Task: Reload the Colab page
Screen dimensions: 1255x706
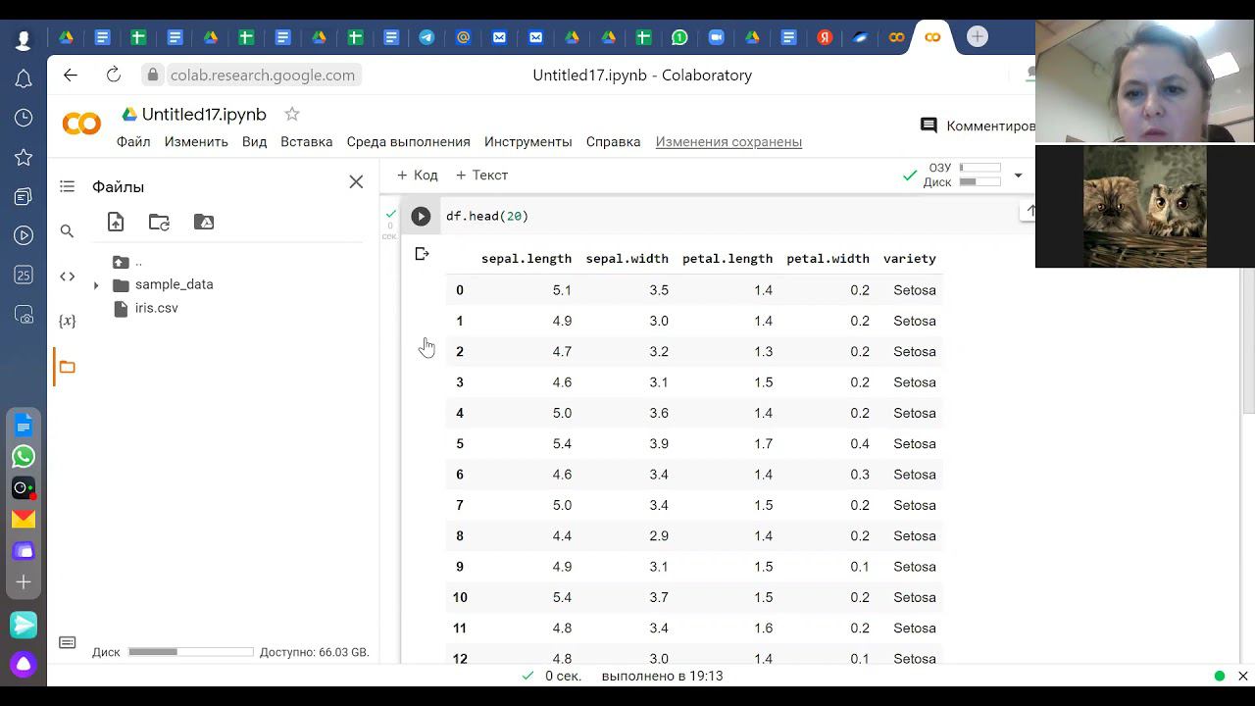Action: pyautogui.click(x=114, y=75)
